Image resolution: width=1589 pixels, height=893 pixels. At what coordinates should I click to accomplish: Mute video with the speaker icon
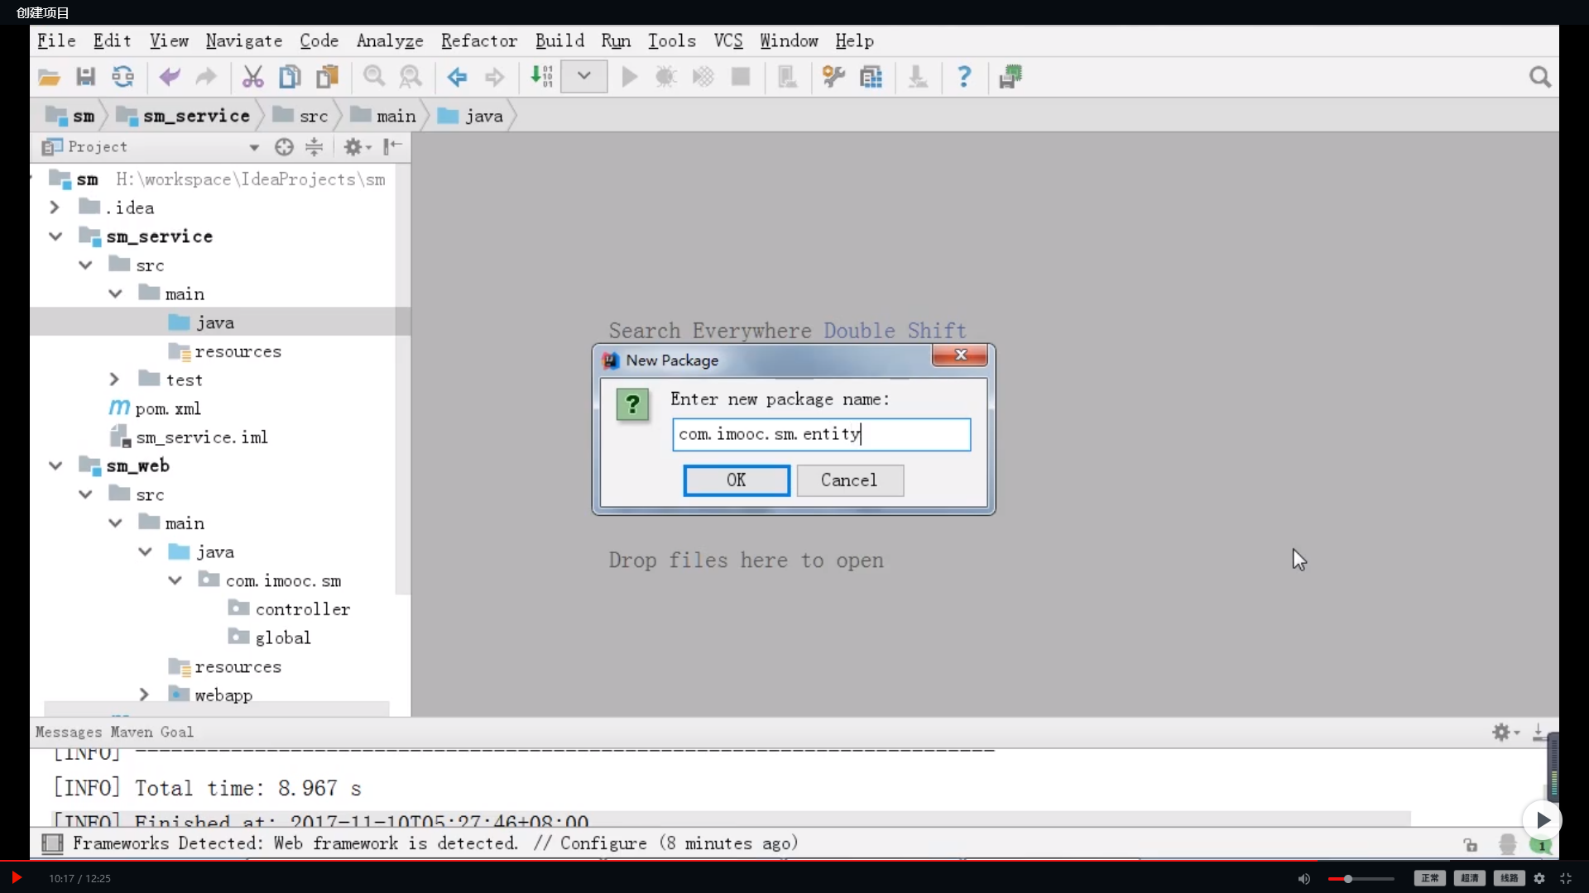pyautogui.click(x=1304, y=878)
